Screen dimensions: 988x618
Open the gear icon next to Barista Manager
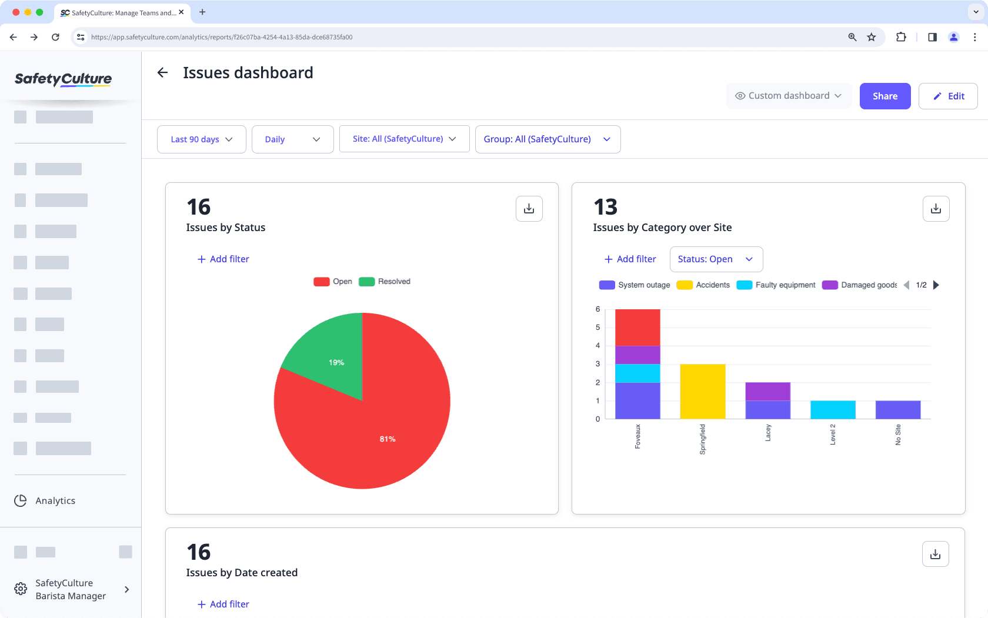click(20, 589)
